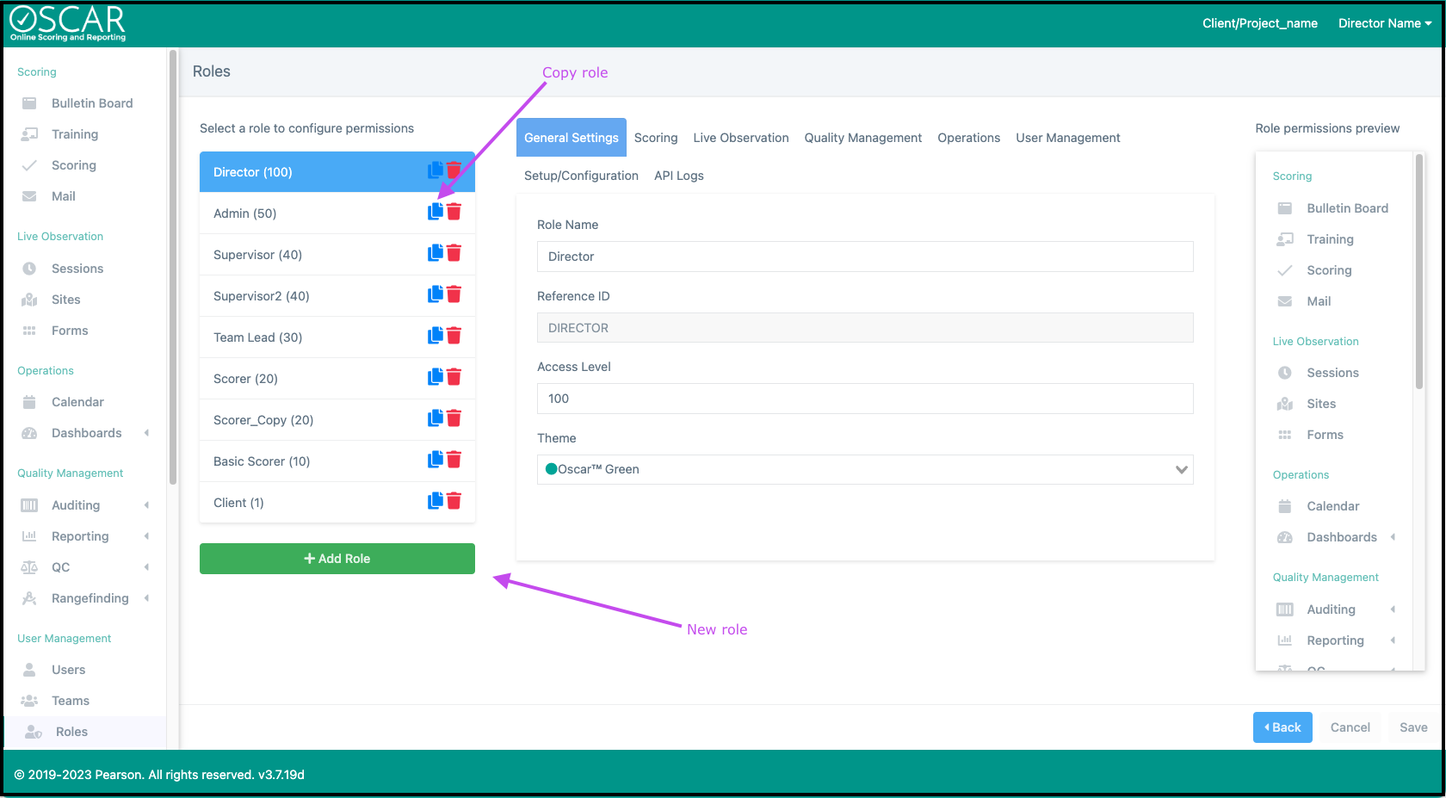Expand Rangefinding submenu in left sidebar
Screen dimensions: 1446x798
click(x=146, y=598)
